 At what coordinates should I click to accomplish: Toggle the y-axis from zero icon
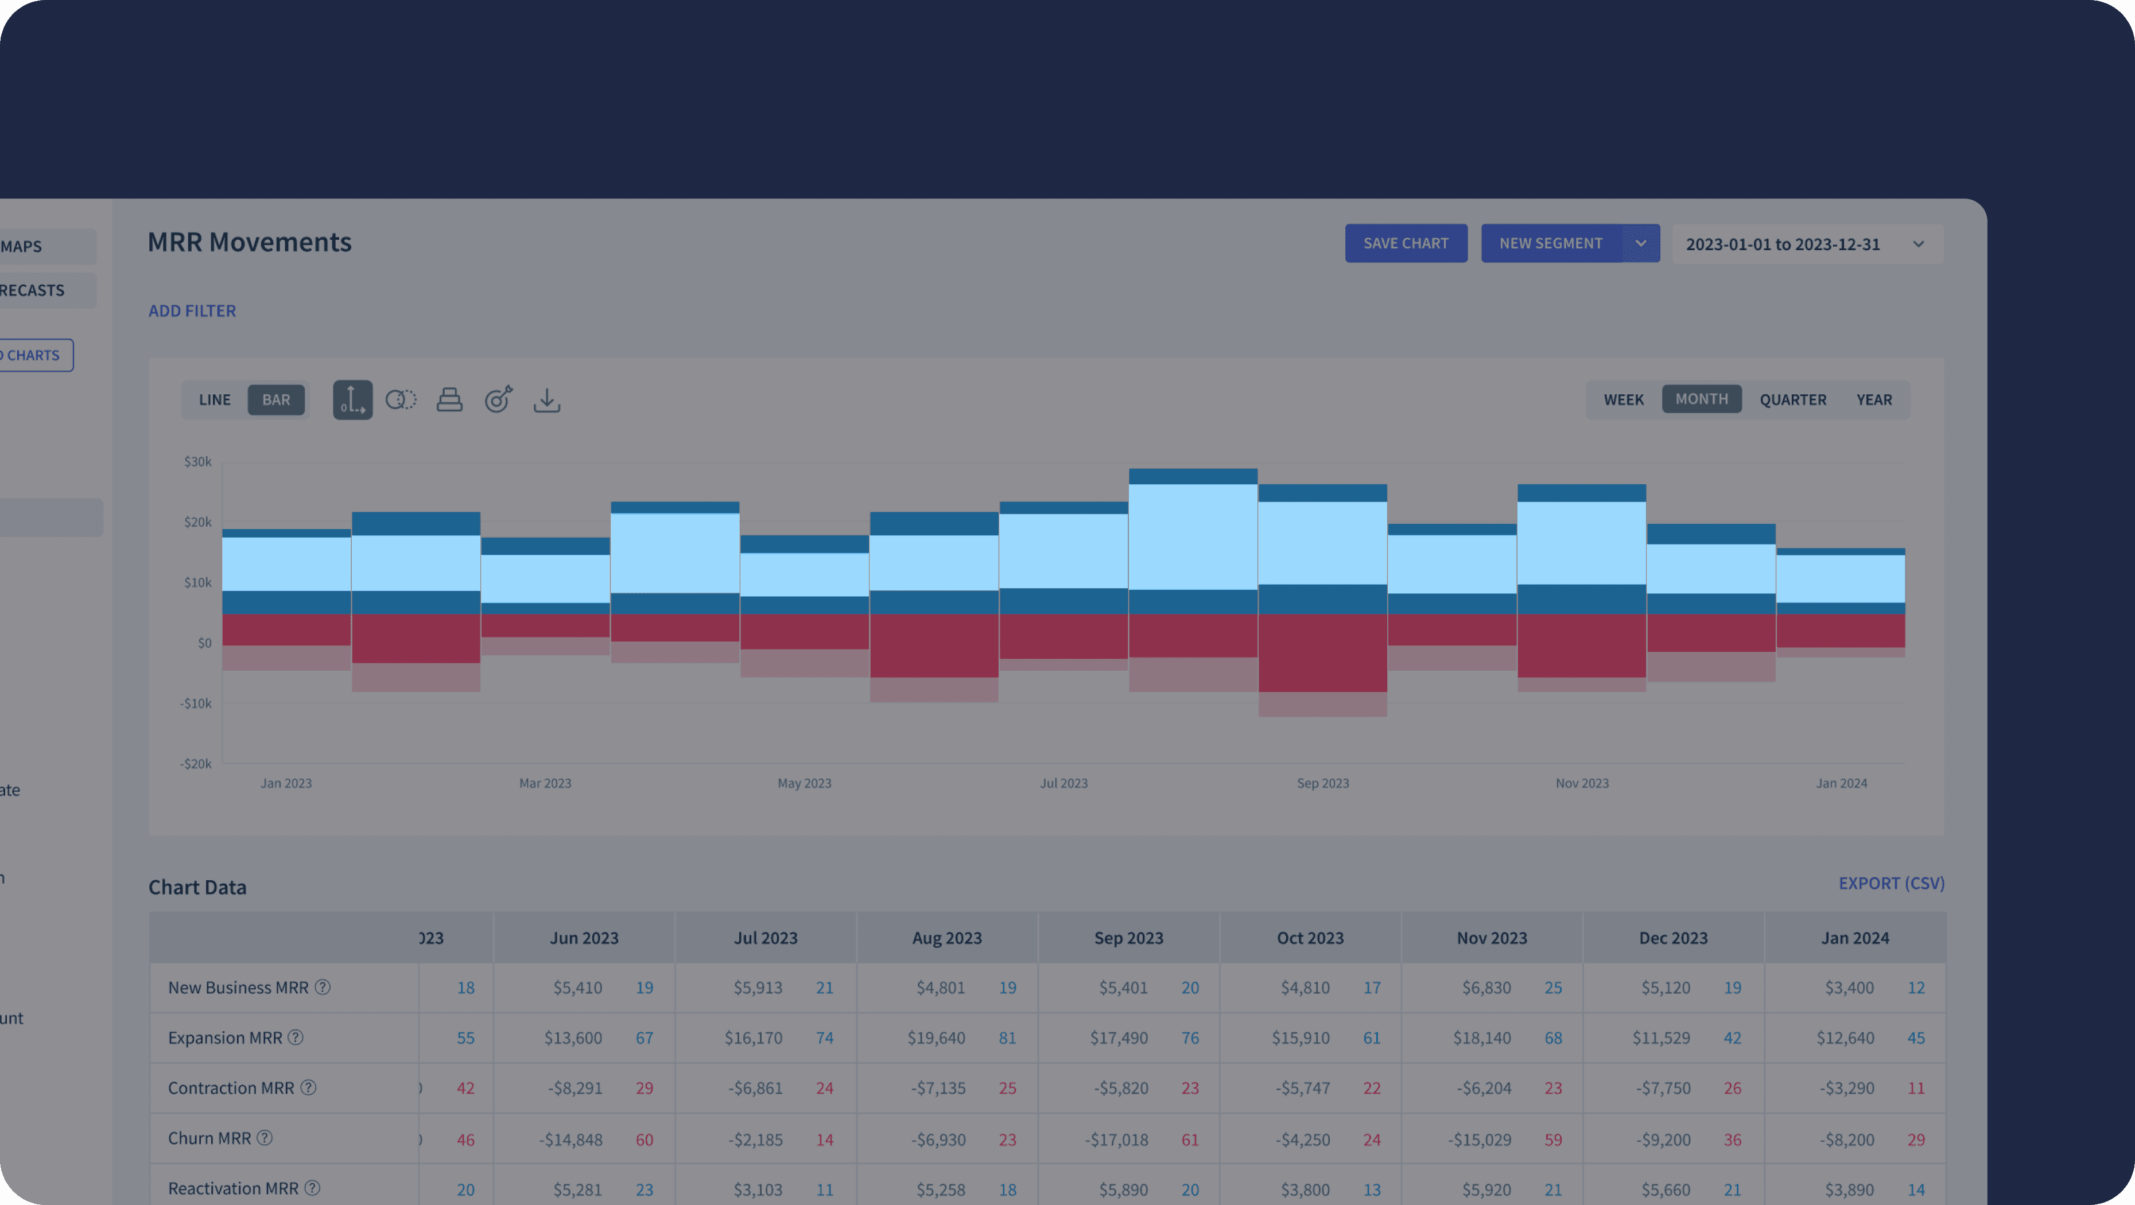(352, 401)
